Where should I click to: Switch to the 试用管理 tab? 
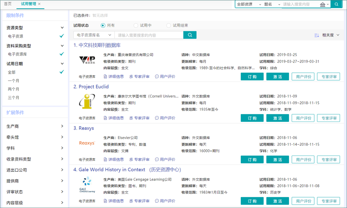[28, 4]
